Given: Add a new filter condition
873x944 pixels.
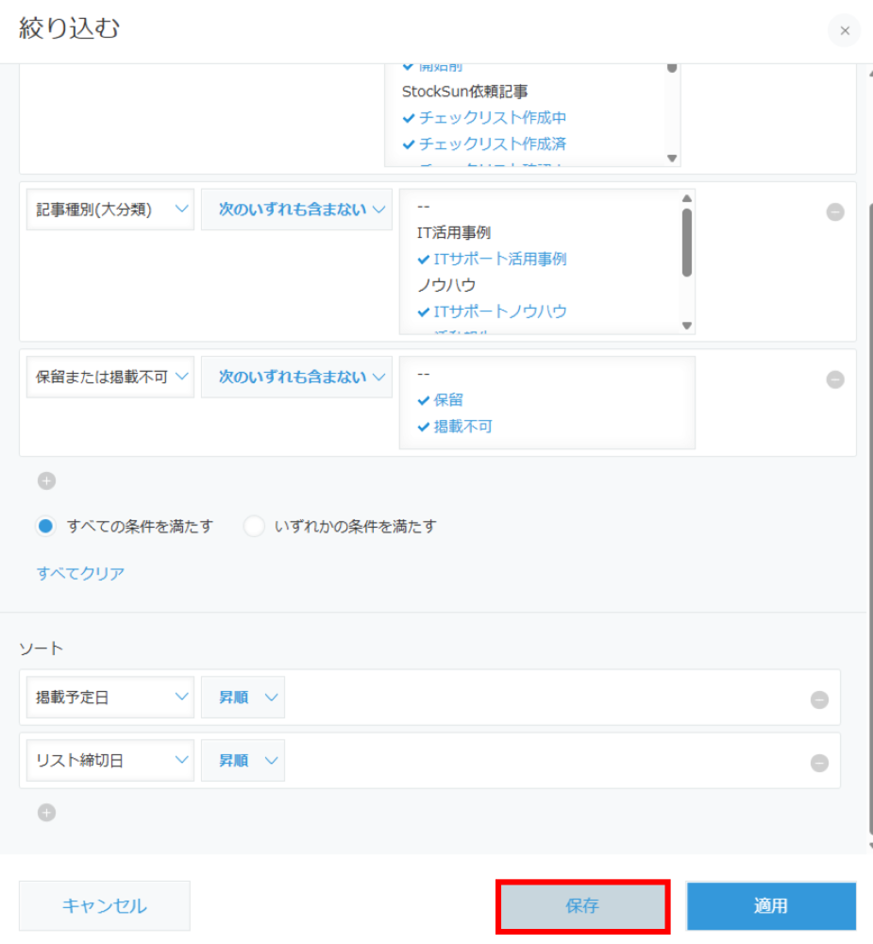Looking at the screenshot, I should click(47, 481).
